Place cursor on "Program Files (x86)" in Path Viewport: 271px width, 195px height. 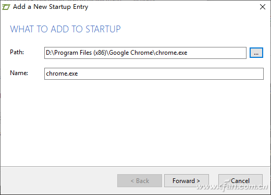80,53
